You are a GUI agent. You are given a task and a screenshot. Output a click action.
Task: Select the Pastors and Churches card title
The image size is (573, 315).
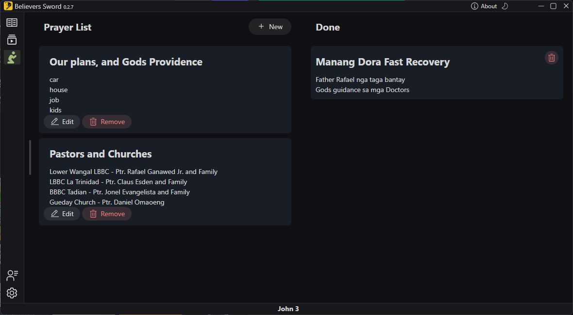click(x=101, y=154)
